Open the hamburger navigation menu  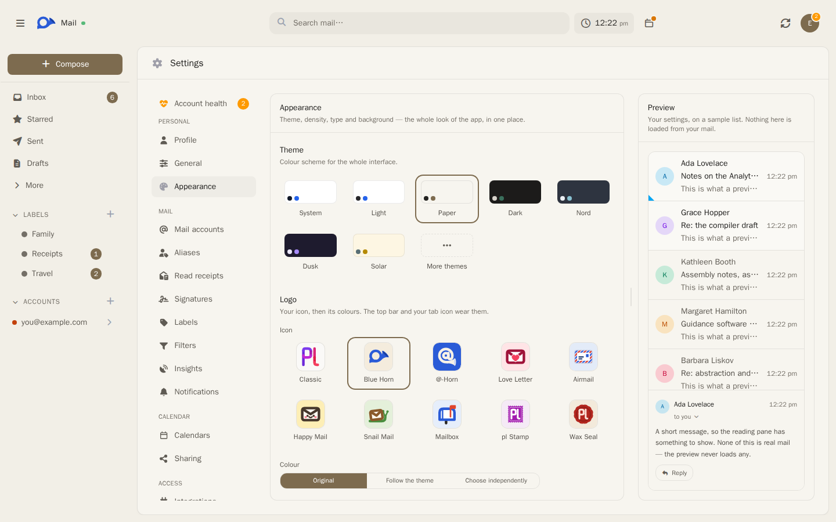20,23
